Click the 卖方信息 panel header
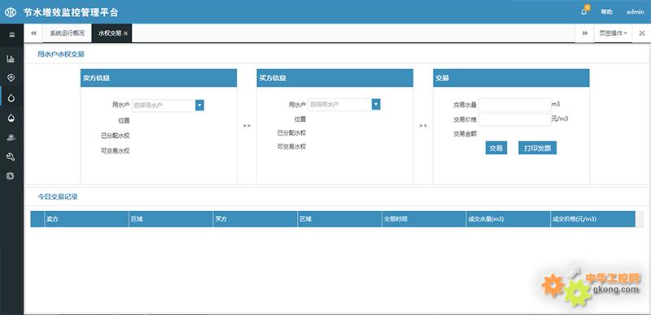651x315 pixels. pyautogui.click(x=159, y=78)
